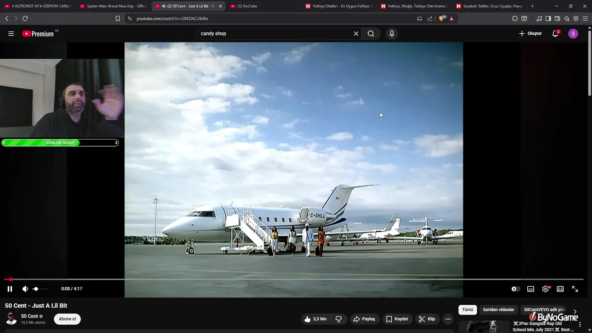Seek along the video progress bar
Viewport: 592px width, 333px height.
tap(294, 279)
